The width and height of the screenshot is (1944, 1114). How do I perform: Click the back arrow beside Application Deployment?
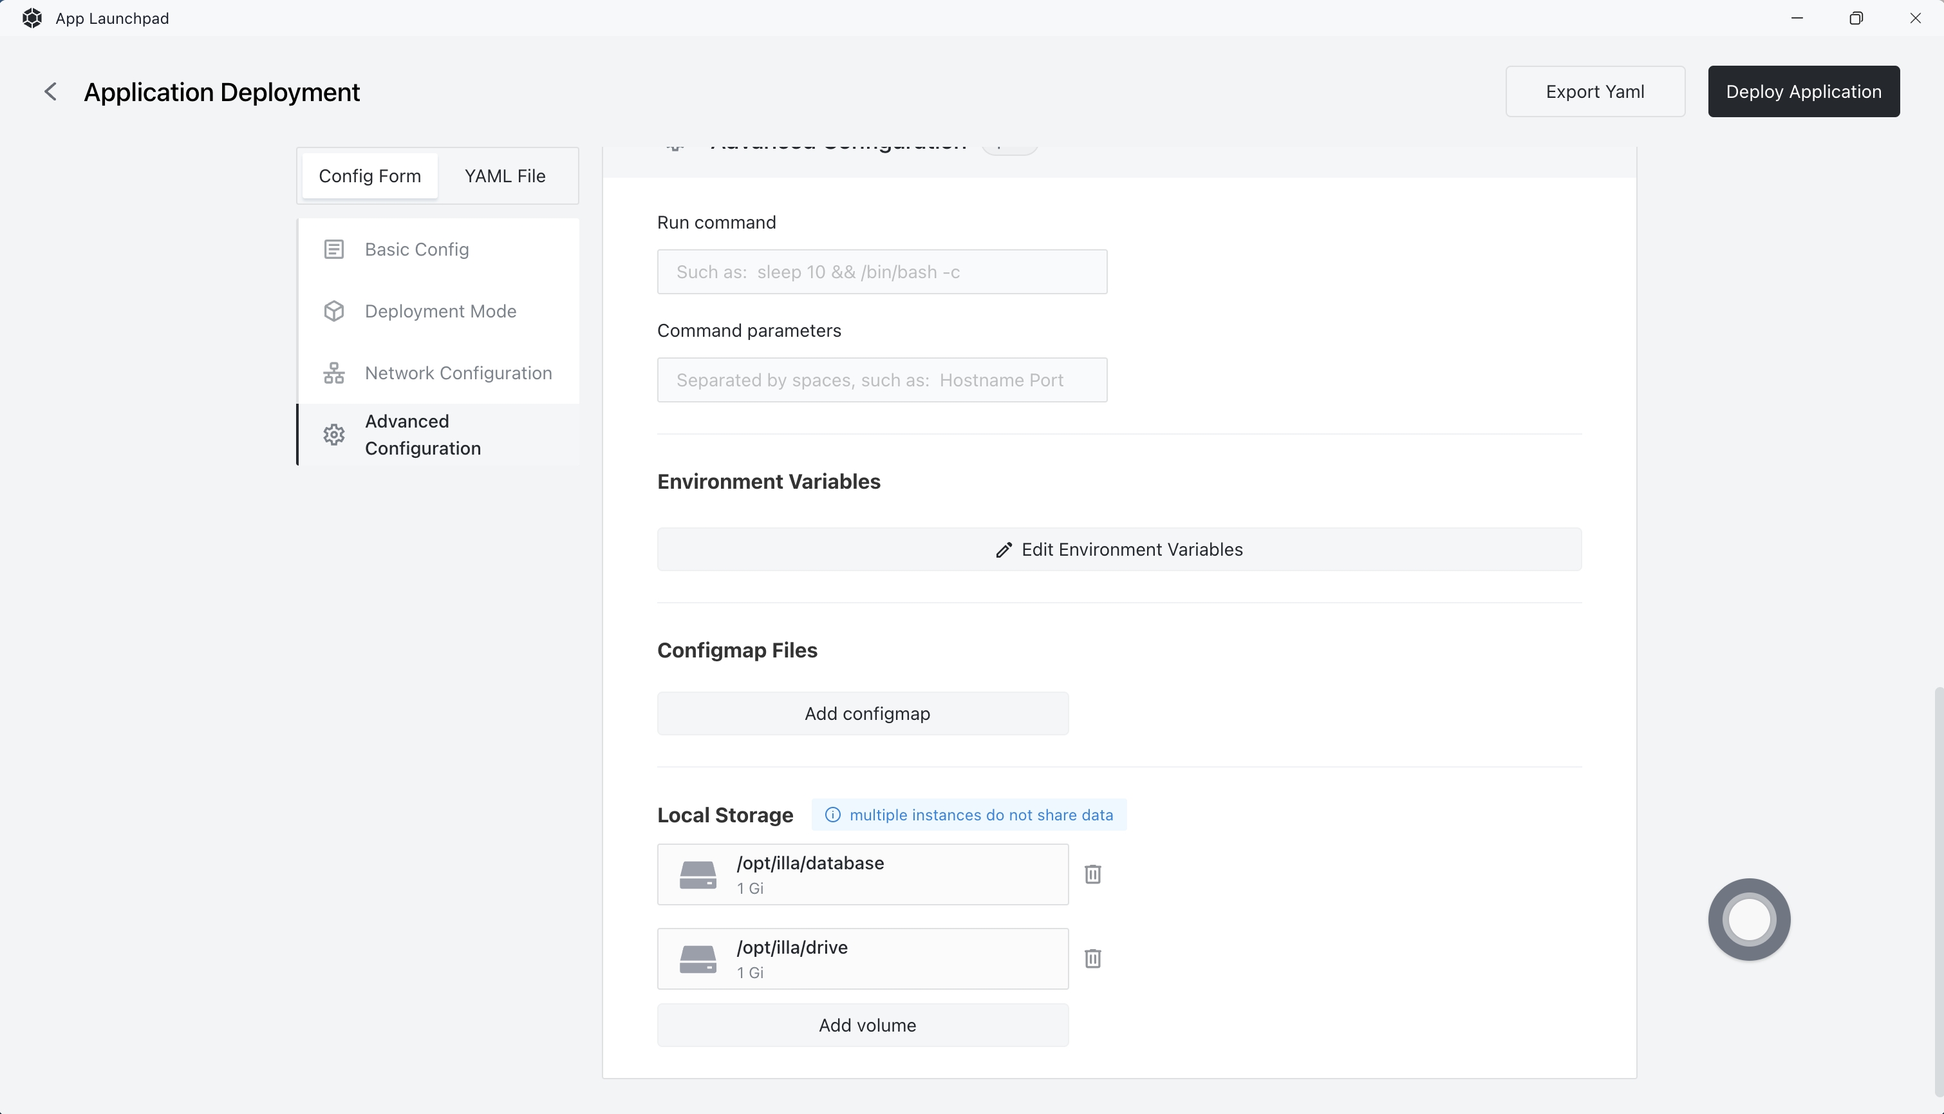(50, 92)
